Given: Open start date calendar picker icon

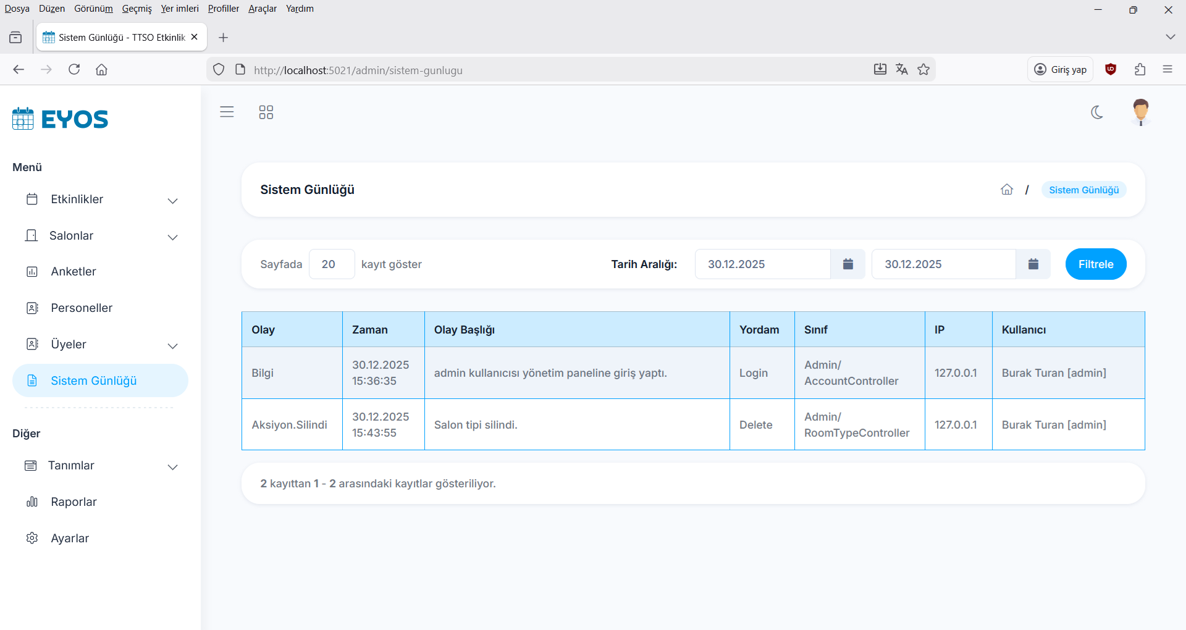Looking at the screenshot, I should pyautogui.click(x=847, y=264).
